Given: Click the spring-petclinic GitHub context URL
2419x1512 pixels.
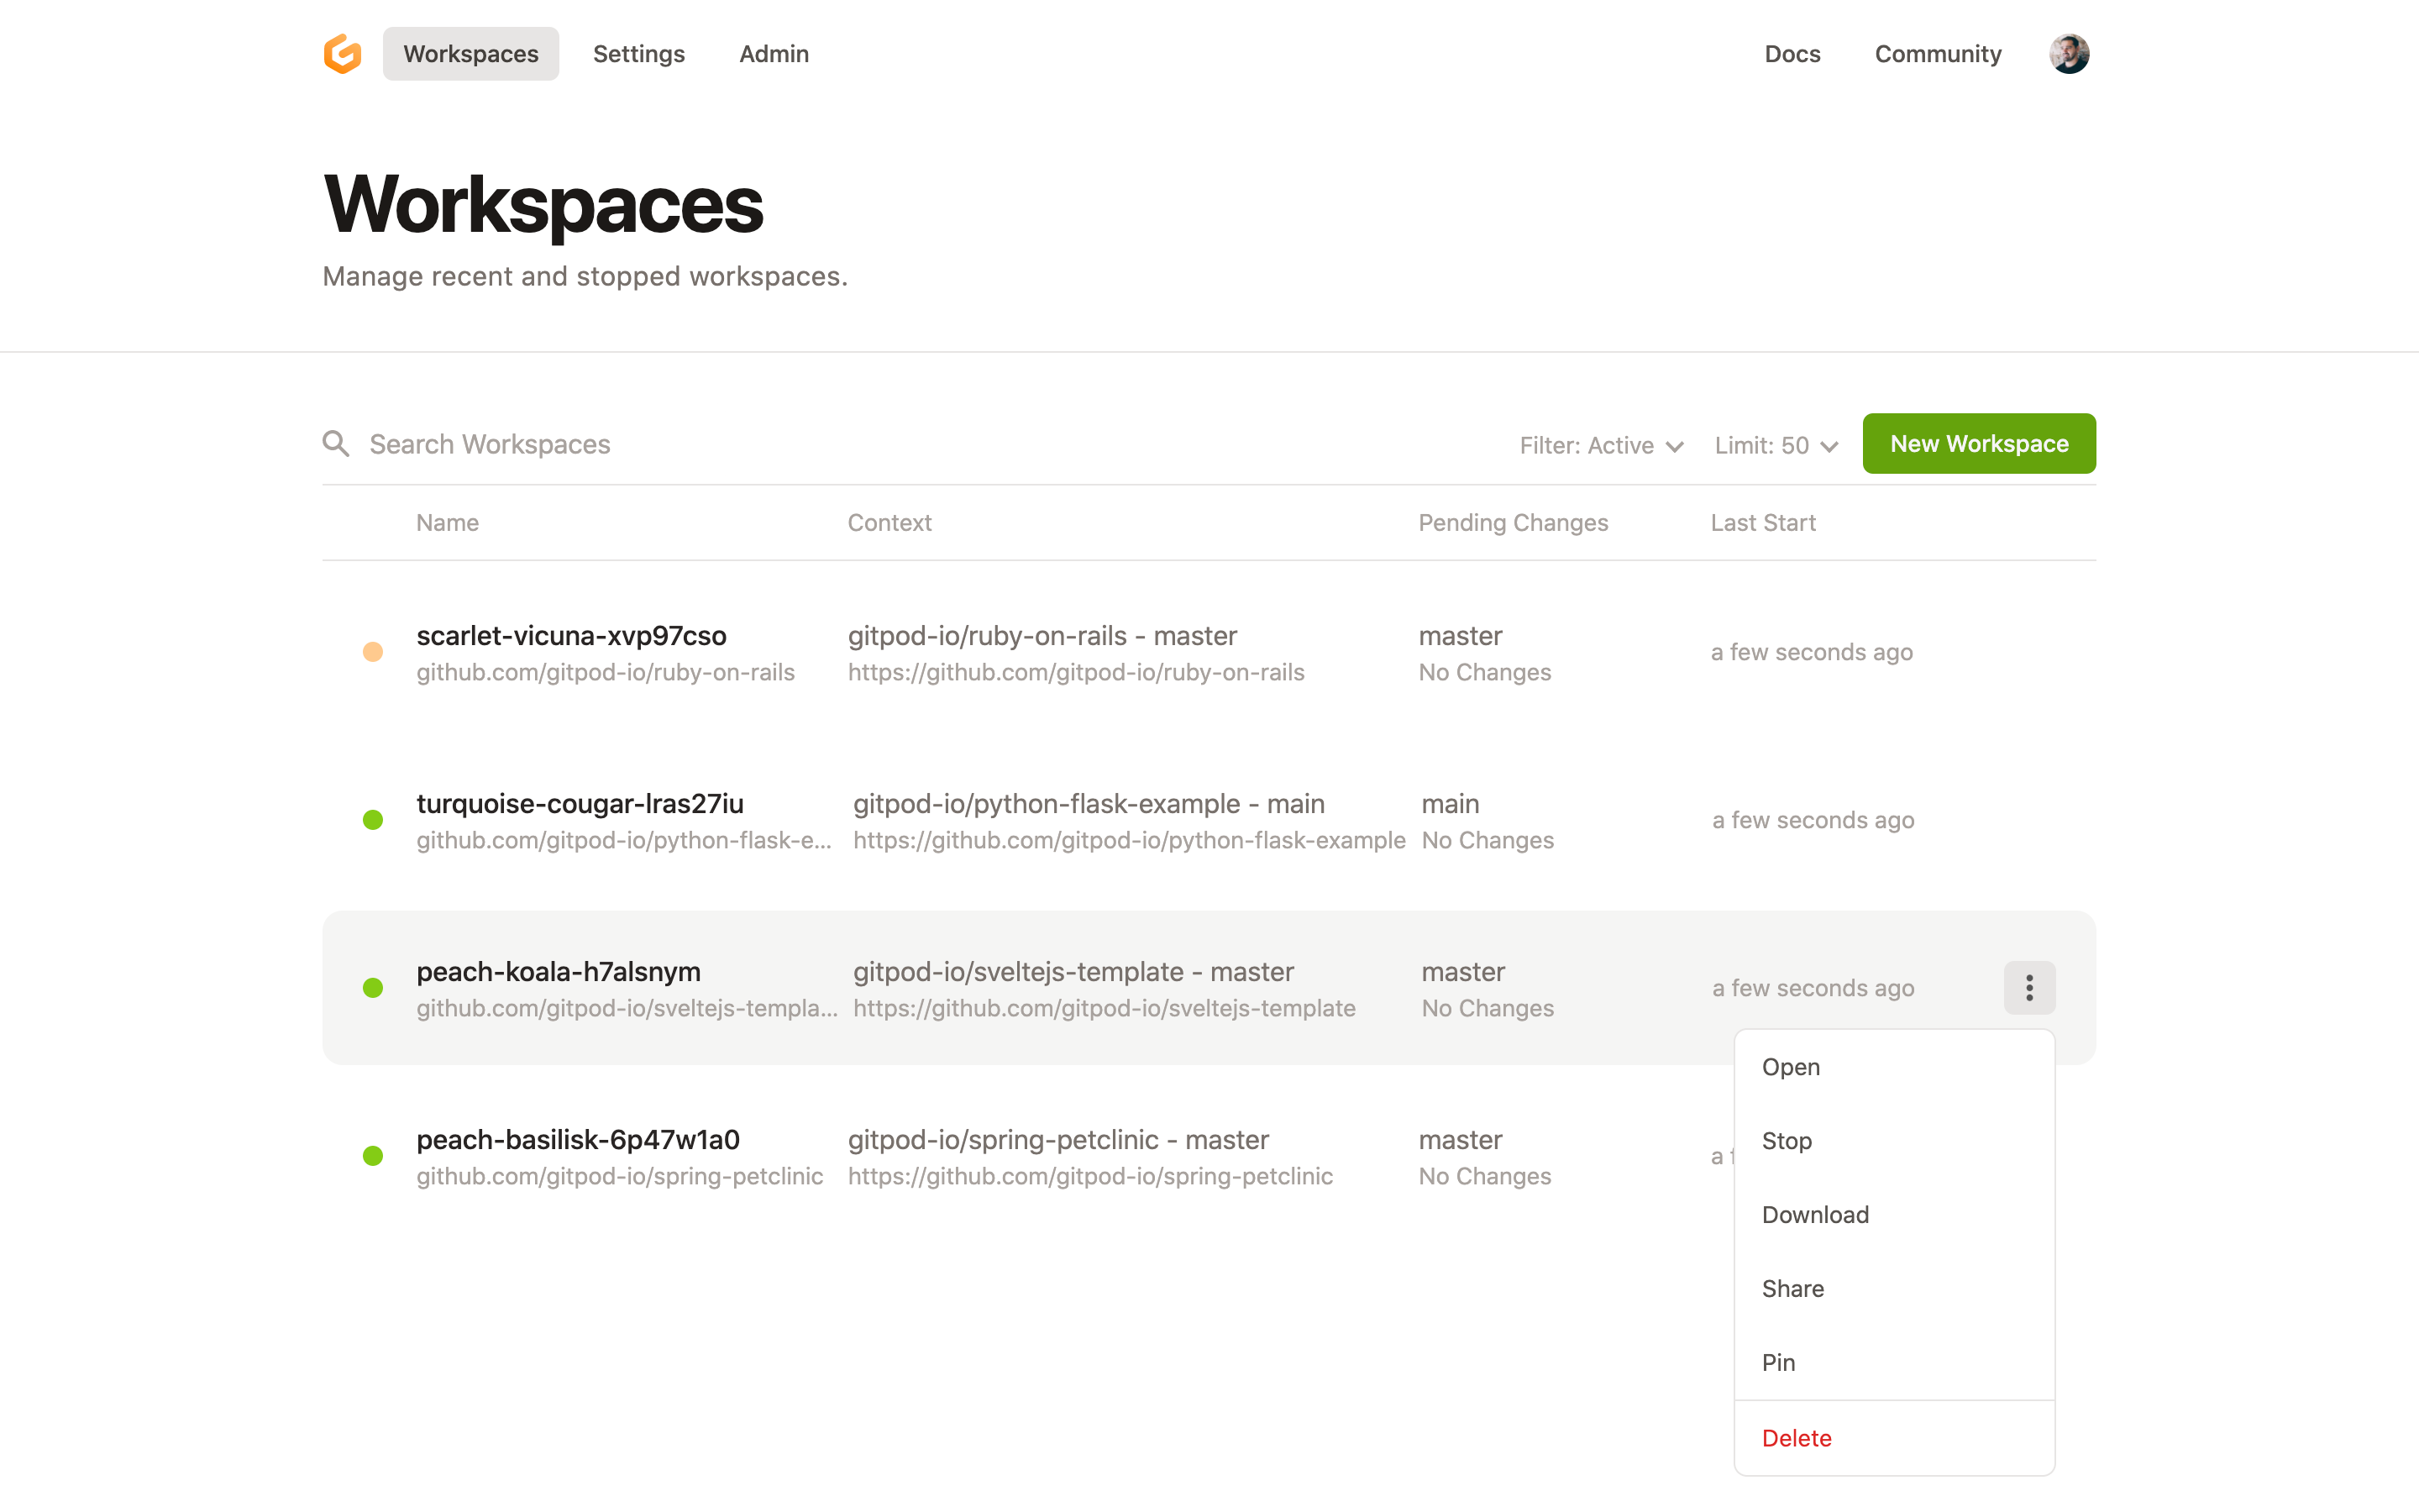Looking at the screenshot, I should tap(1089, 1176).
